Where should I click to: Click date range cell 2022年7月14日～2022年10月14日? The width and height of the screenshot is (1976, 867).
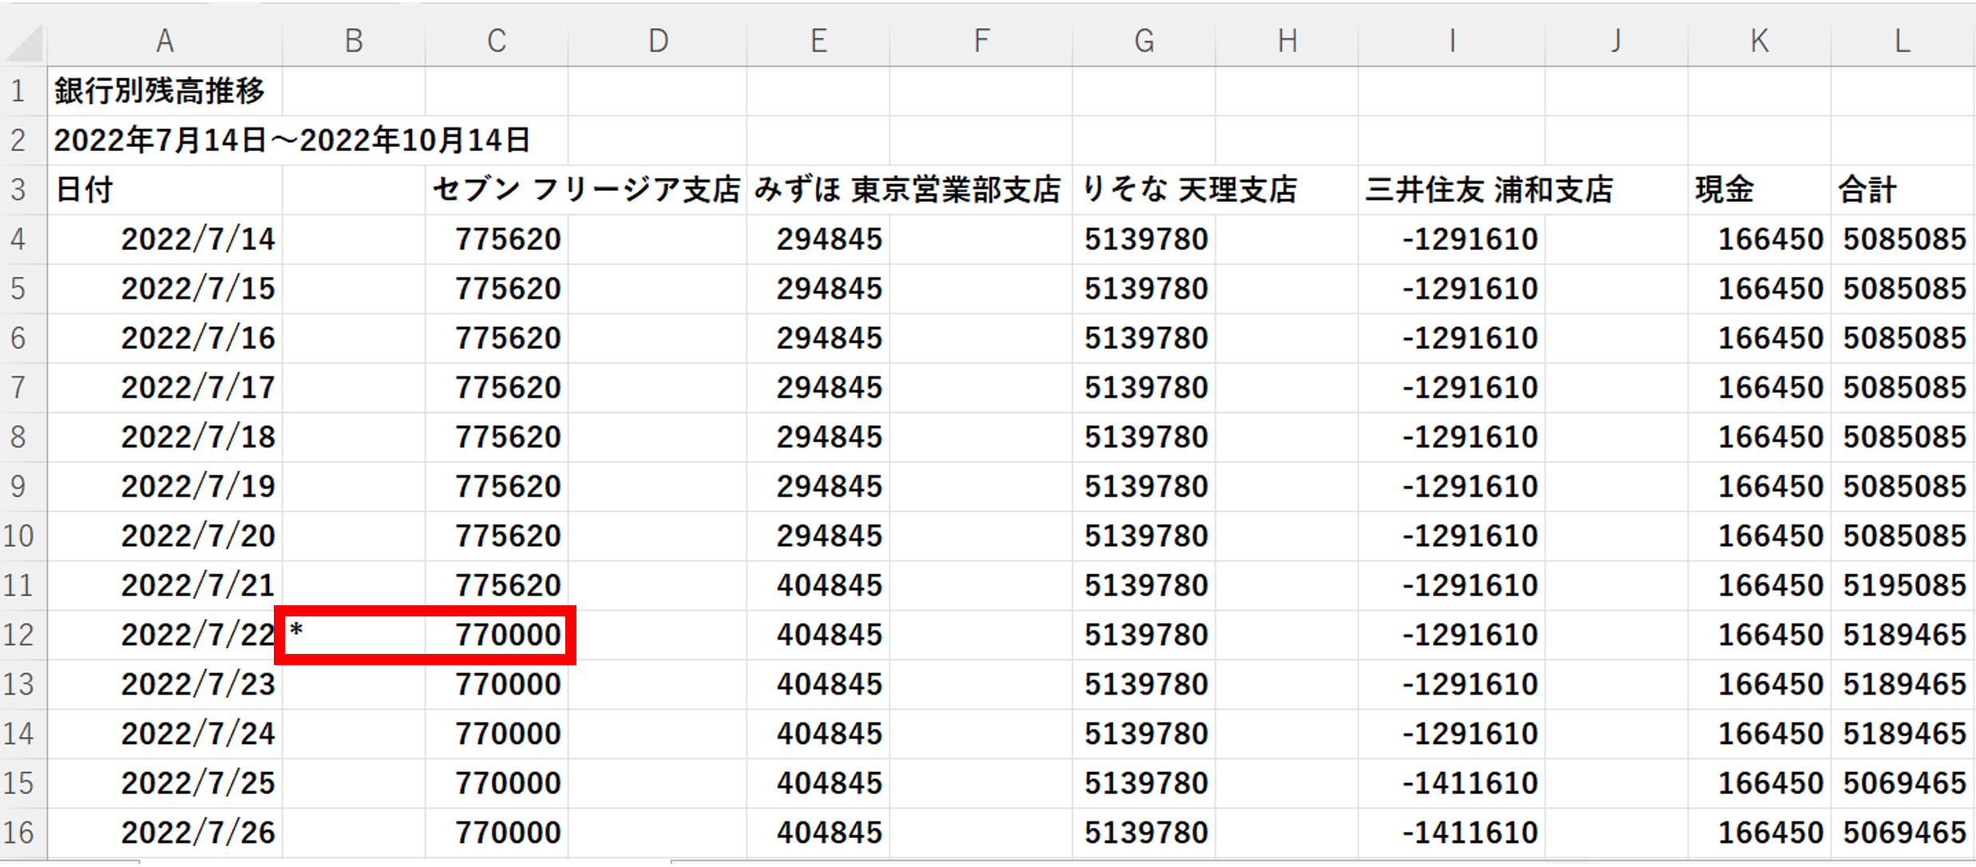292,141
